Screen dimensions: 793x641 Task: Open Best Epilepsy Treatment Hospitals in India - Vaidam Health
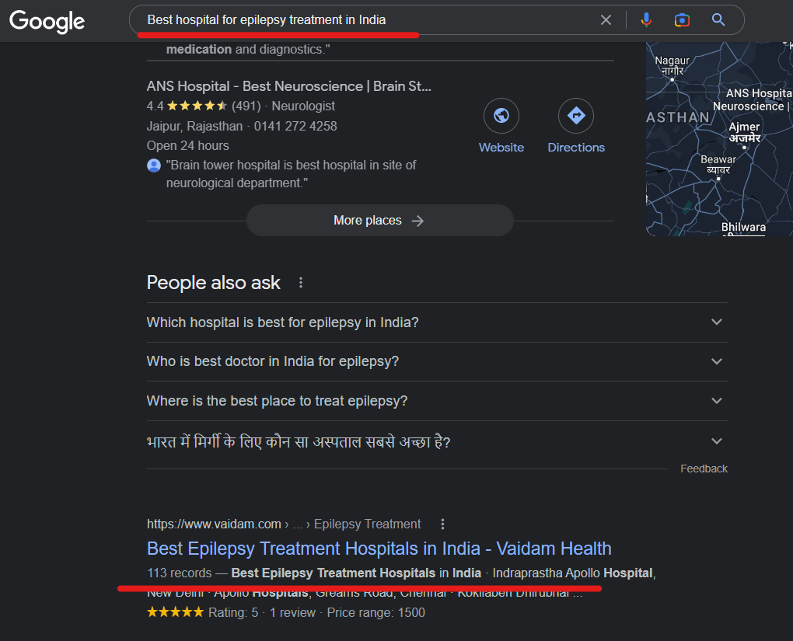coord(379,549)
